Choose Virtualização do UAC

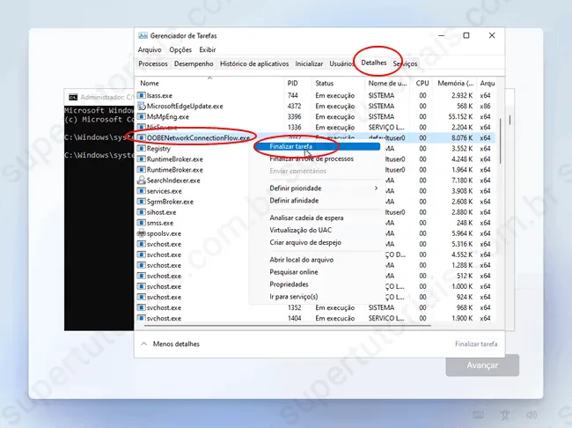(x=301, y=230)
